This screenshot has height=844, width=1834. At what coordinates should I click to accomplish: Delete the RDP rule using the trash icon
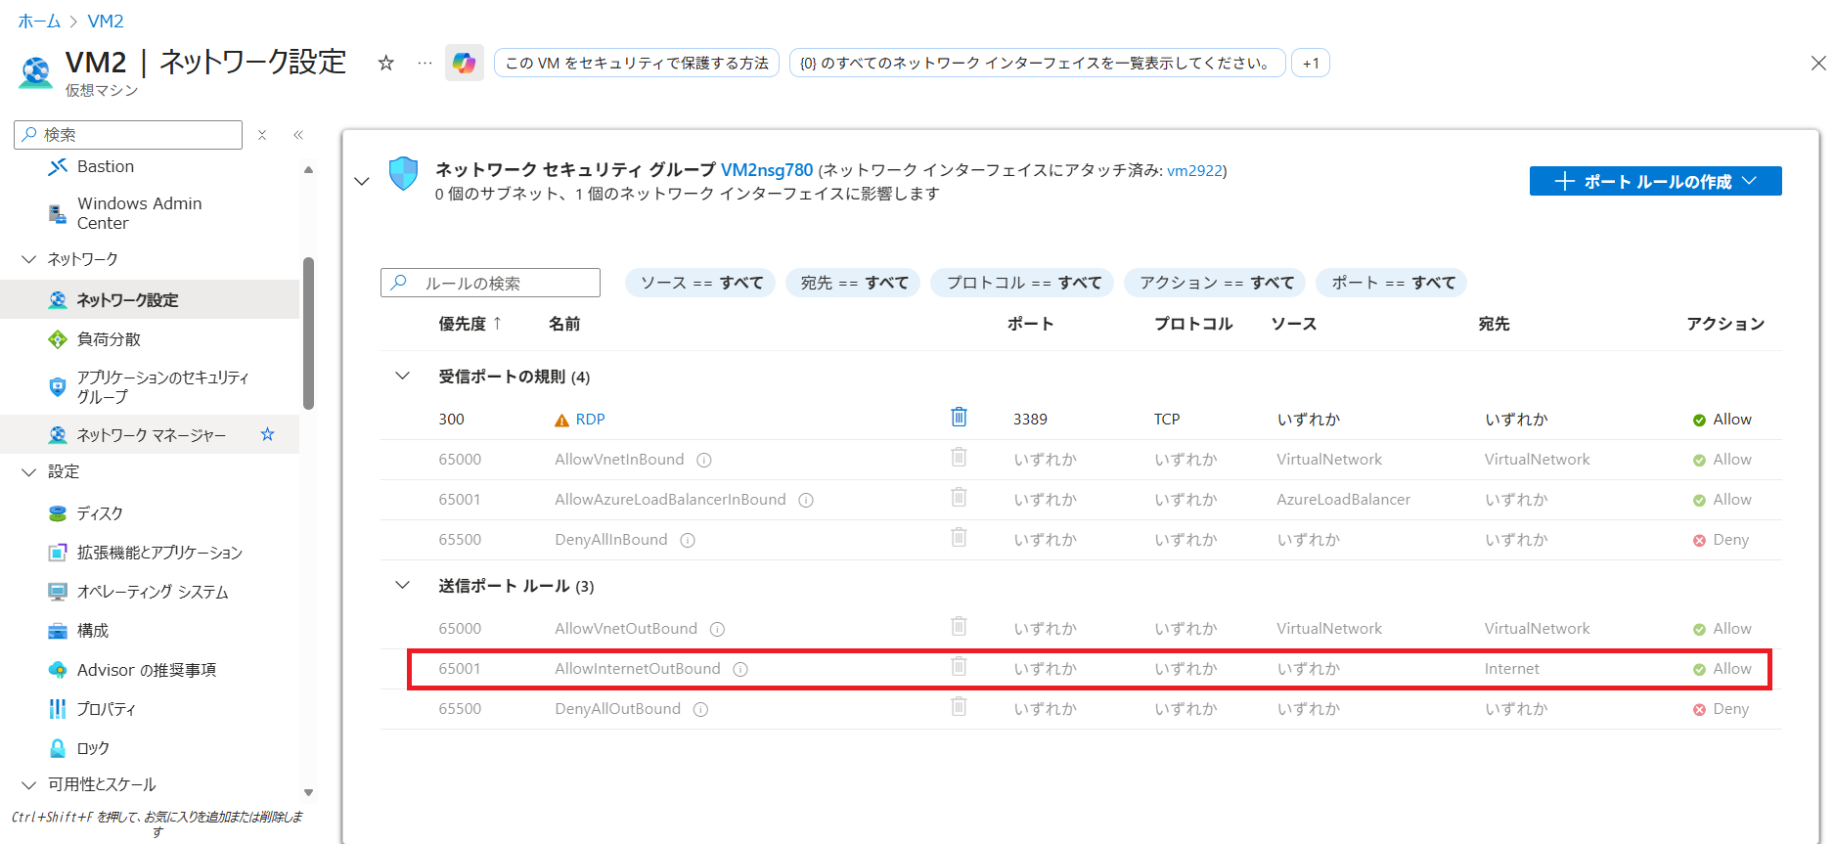coord(959,418)
